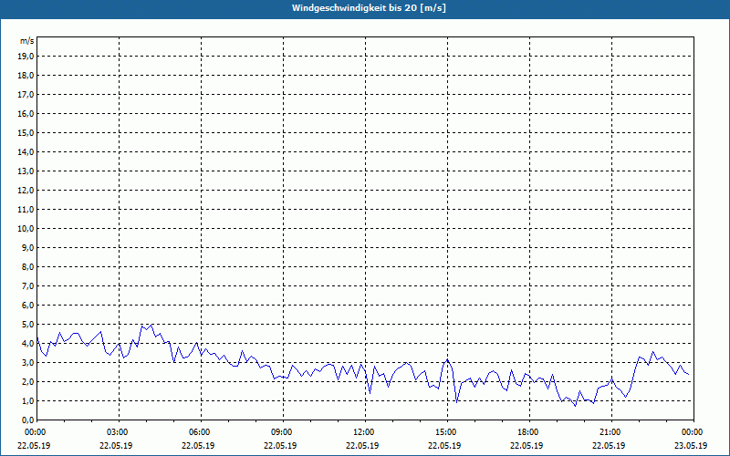Click the '7,0' y-axis label
This screenshot has height=456, width=730.
click(x=27, y=285)
